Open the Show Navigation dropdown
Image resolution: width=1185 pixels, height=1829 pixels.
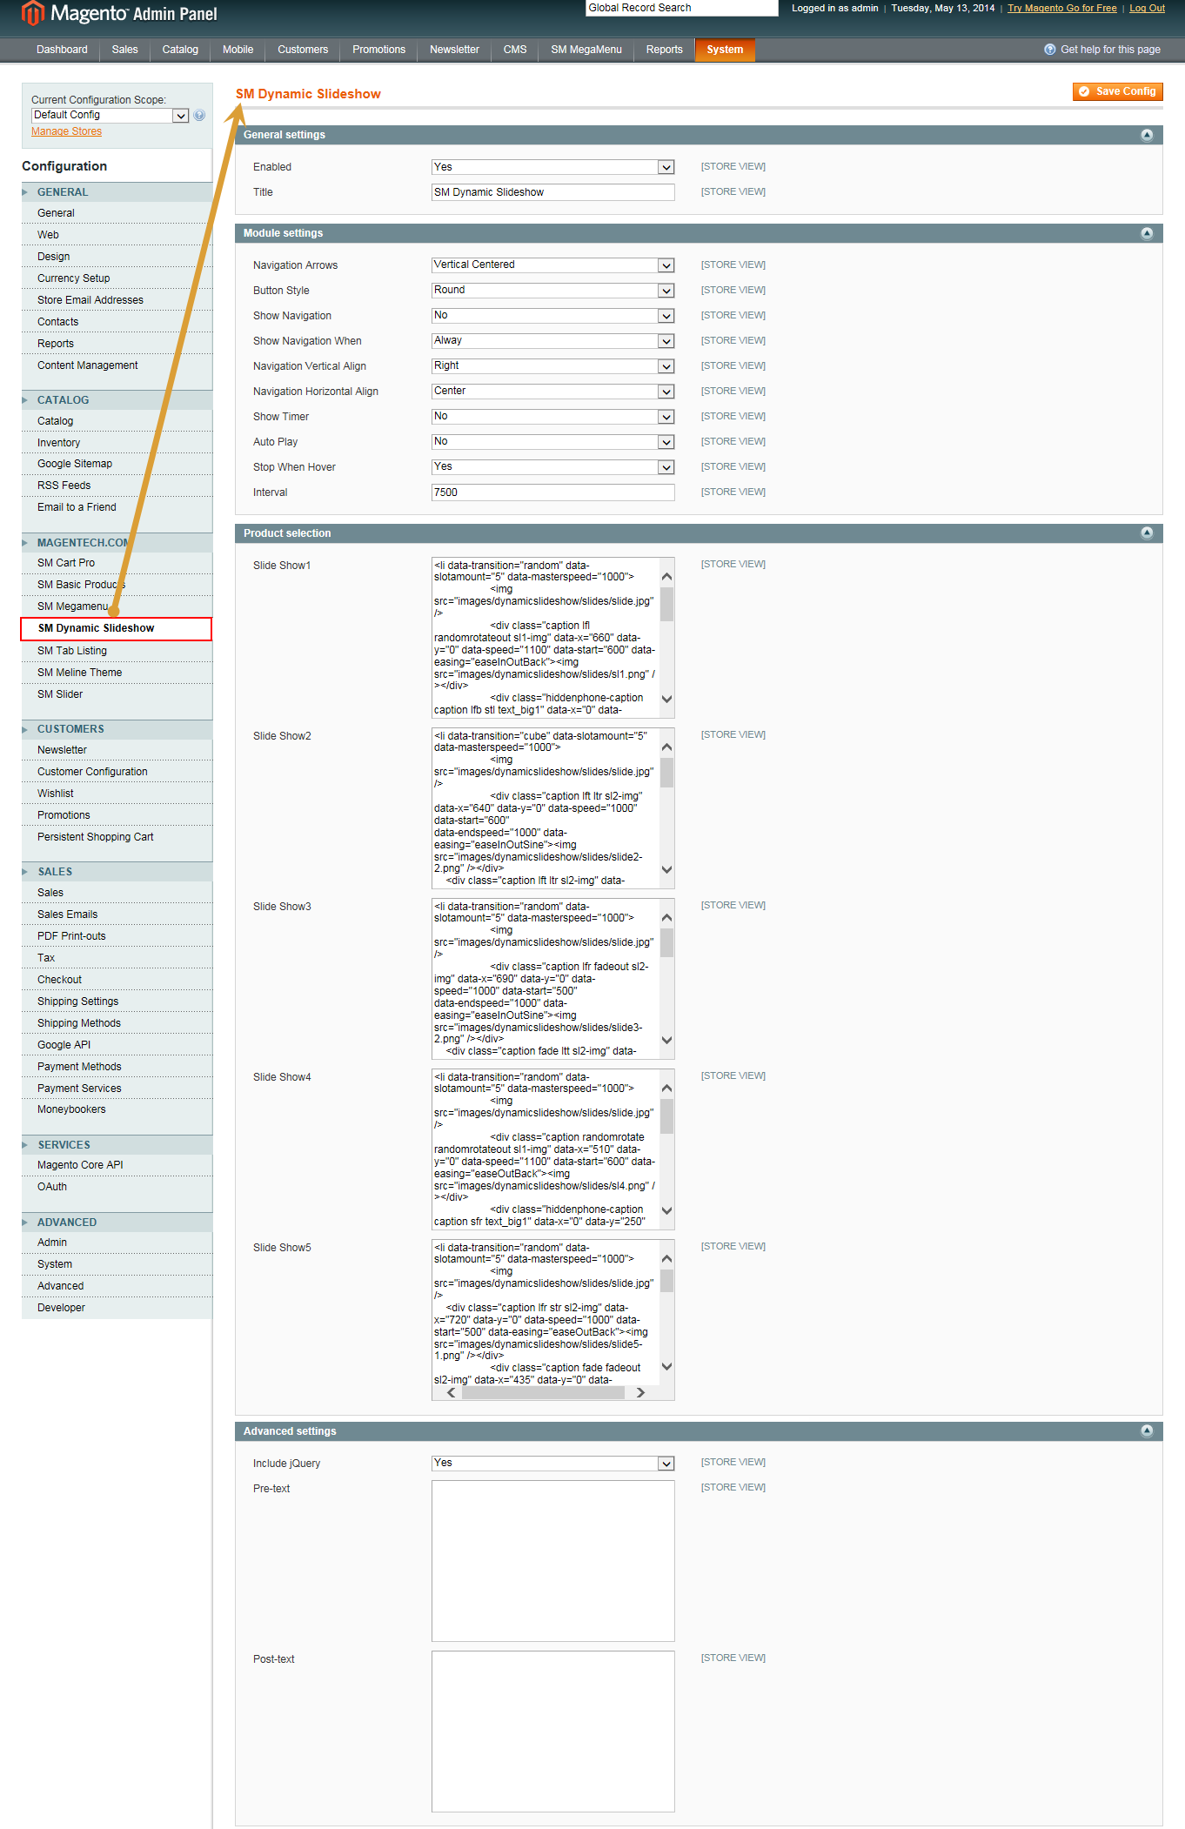(x=552, y=316)
